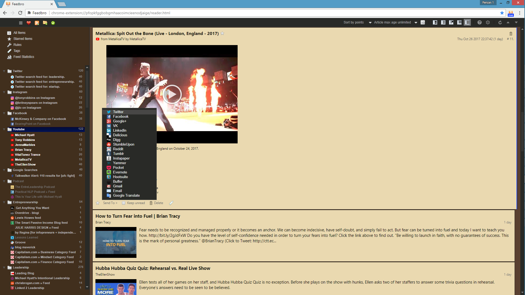The width and height of the screenshot is (525, 295).
Task: Click the red heart icon in toolbar
Action: [29, 23]
